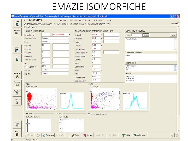Click the Batteri 12,2 value field
Image resolution: width=188 pixels, height=141 pixels.
(x=96, y=42)
